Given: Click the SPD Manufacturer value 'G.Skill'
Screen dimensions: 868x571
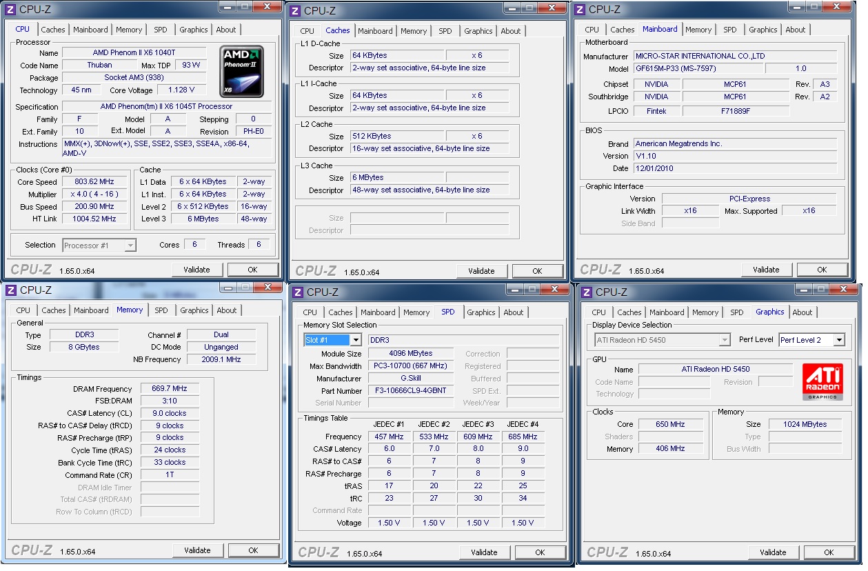Looking at the screenshot, I should pyautogui.click(x=411, y=379).
